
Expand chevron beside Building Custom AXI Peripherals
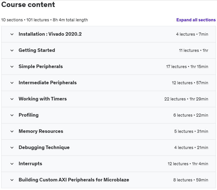[12, 180]
